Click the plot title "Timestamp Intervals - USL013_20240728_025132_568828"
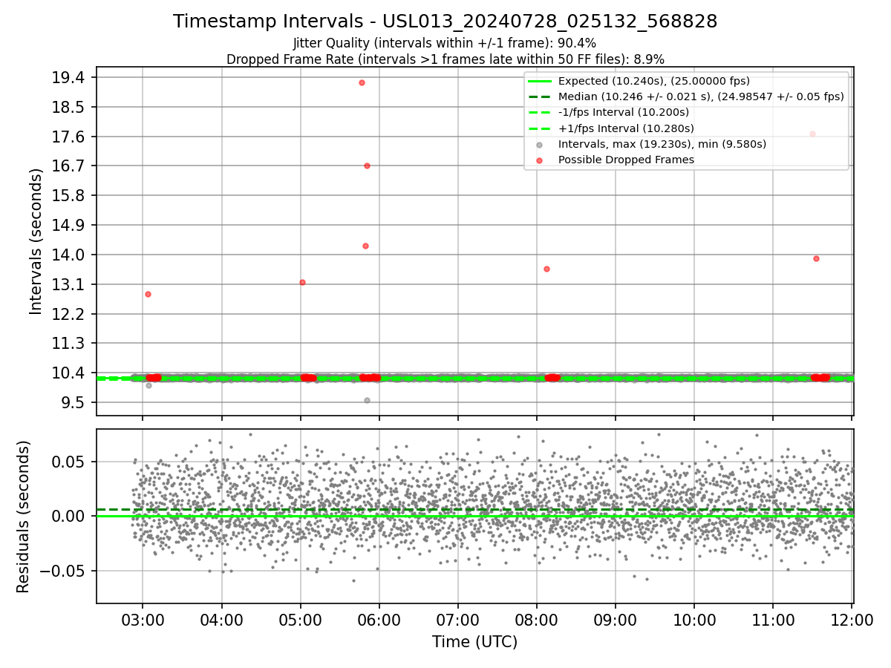Screen dimensions: 891x668 tap(445, 22)
